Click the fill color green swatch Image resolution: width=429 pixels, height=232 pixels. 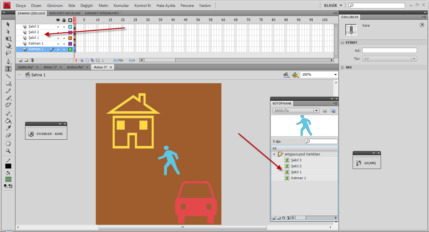click(8, 179)
